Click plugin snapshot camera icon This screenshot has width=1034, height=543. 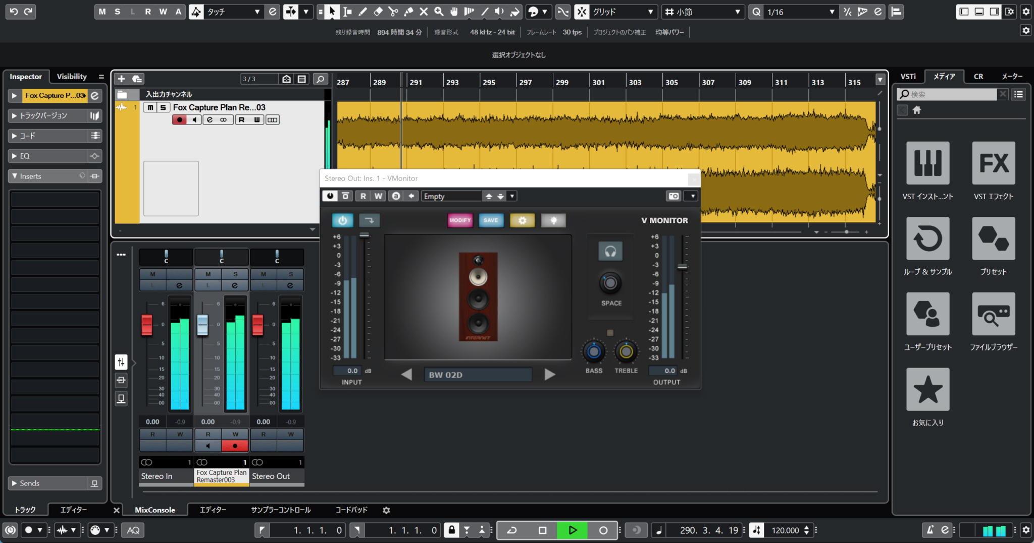pyautogui.click(x=674, y=196)
